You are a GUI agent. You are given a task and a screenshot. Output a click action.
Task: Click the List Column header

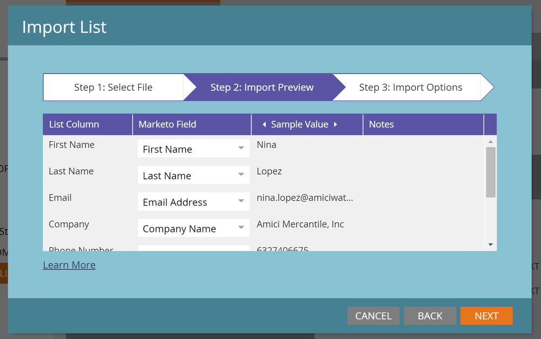[x=74, y=124]
